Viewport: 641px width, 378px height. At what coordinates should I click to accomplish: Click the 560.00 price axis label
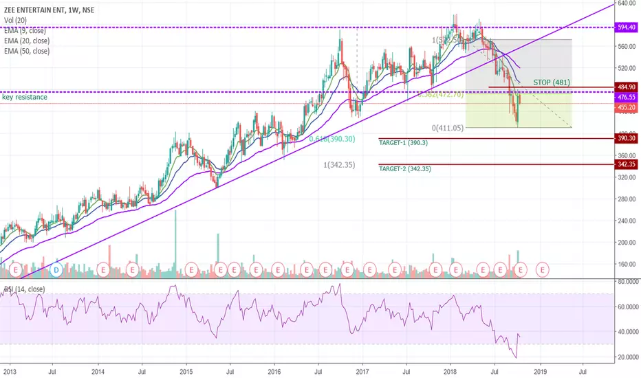(627, 47)
